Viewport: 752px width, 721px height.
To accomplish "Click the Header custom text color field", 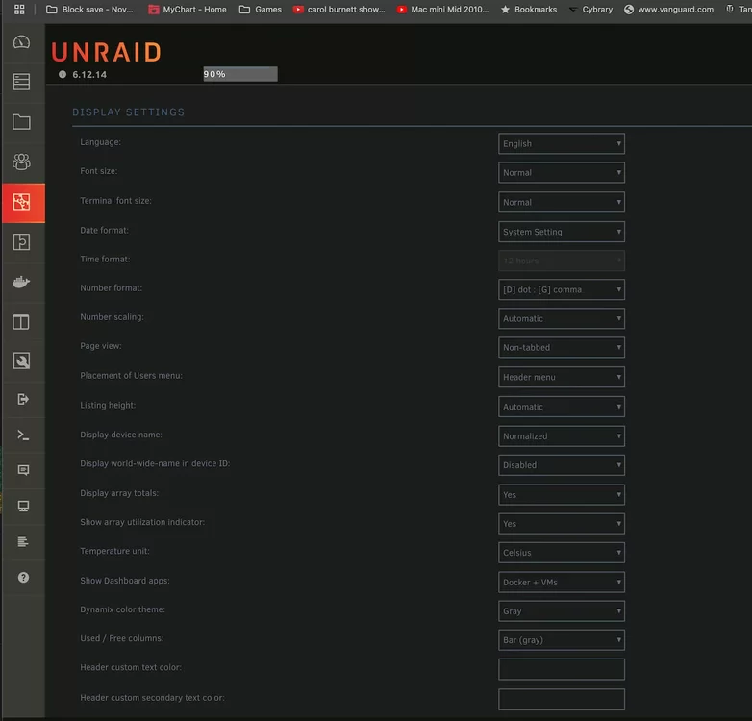I will [x=562, y=669].
